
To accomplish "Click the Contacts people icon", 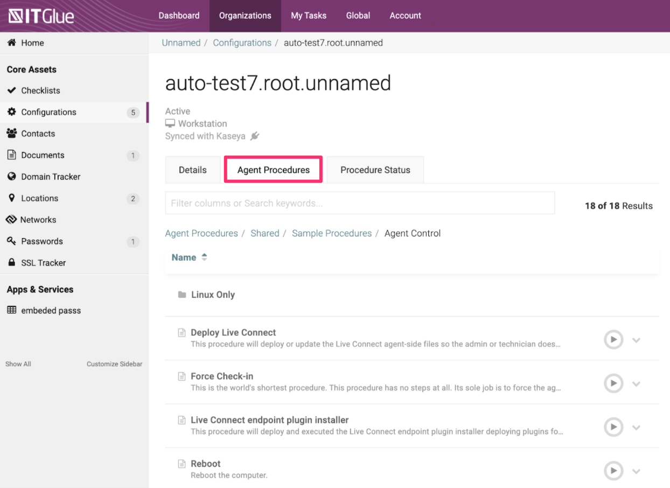I will 11,134.
